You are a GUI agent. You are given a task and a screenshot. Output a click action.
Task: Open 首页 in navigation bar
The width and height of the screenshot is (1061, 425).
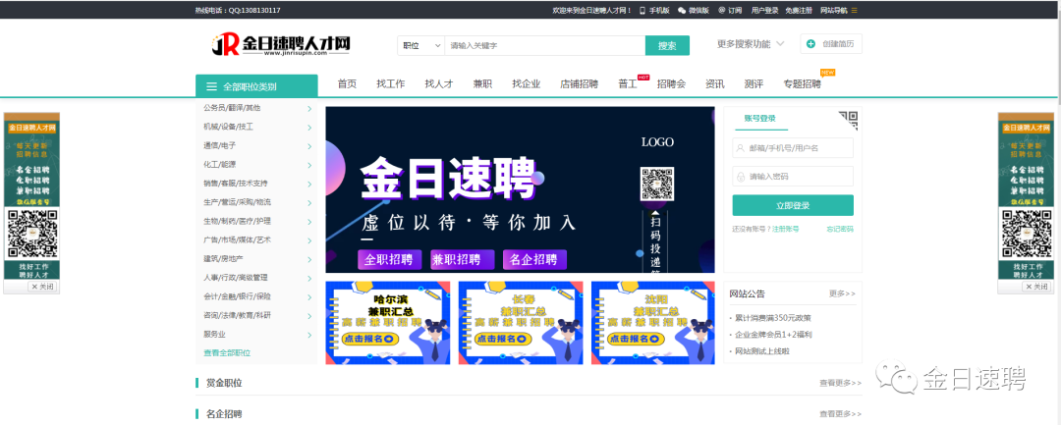pos(347,84)
